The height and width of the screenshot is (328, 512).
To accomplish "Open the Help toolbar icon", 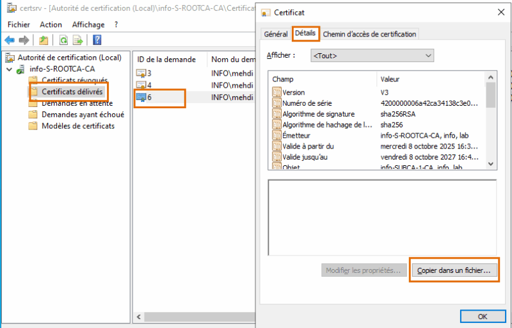I will (x=97, y=40).
